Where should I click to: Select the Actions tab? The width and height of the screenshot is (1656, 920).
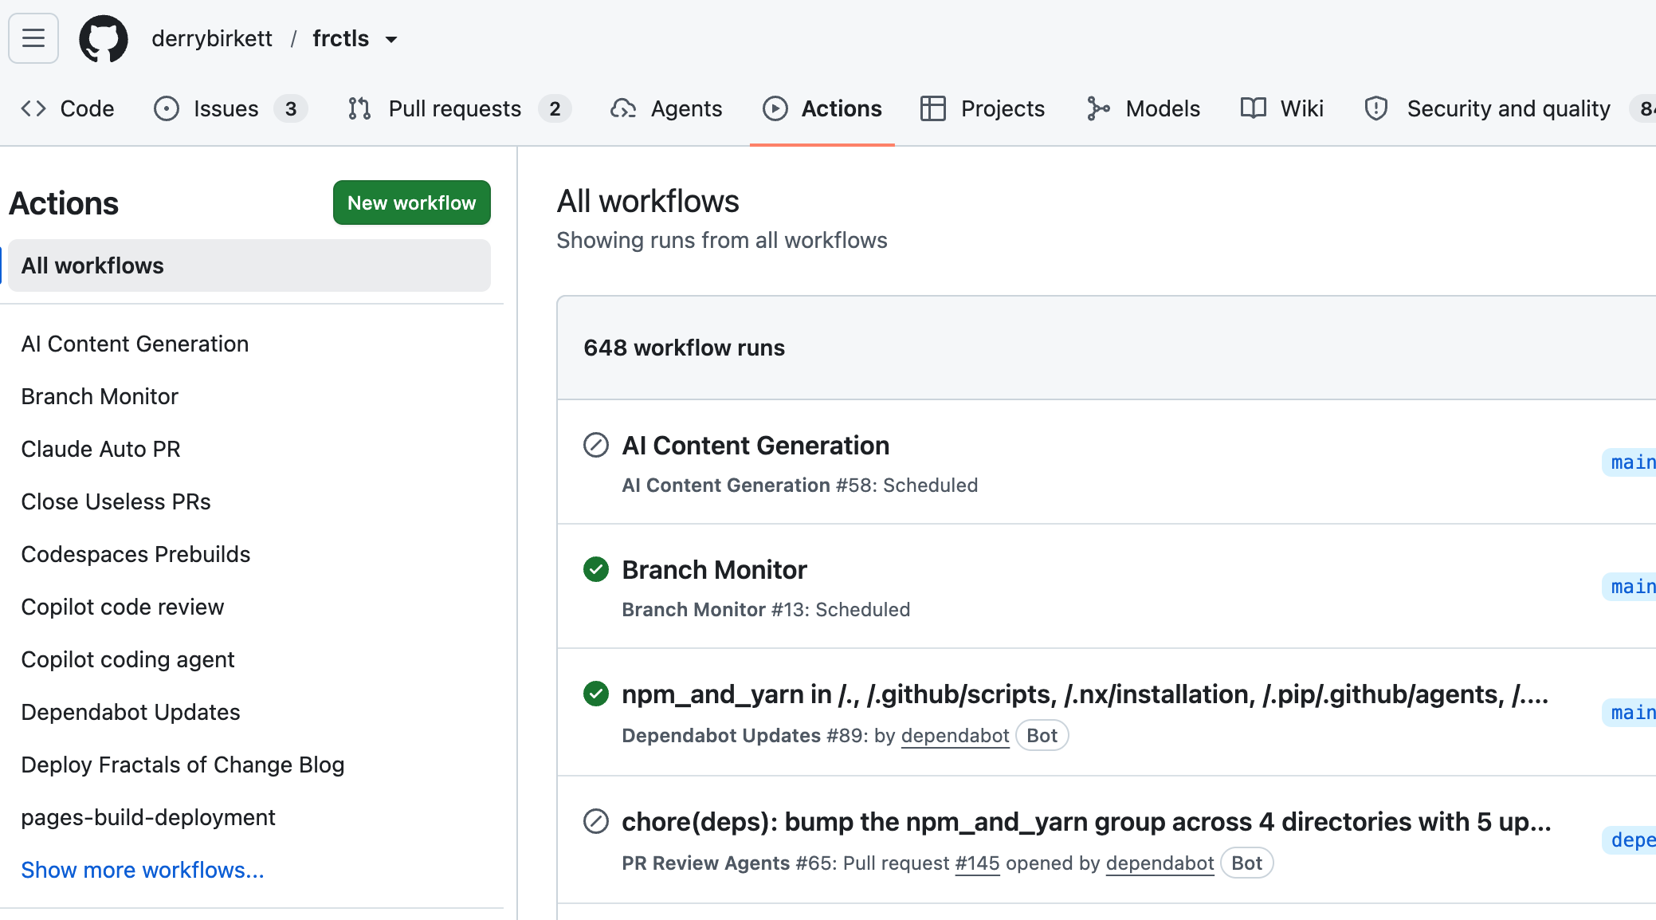822,108
